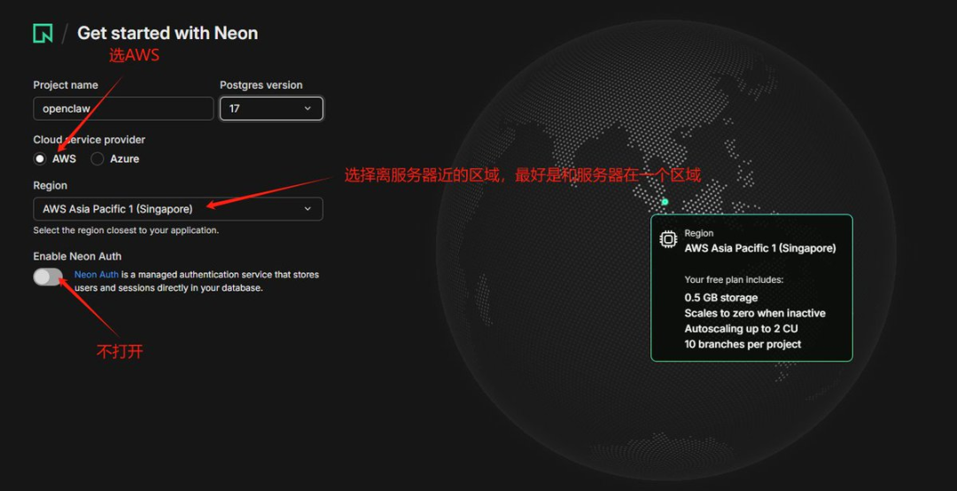Image resolution: width=957 pixels, height=491 pixels.
Task: Click the Project name label
Action: tap(66, 85)
